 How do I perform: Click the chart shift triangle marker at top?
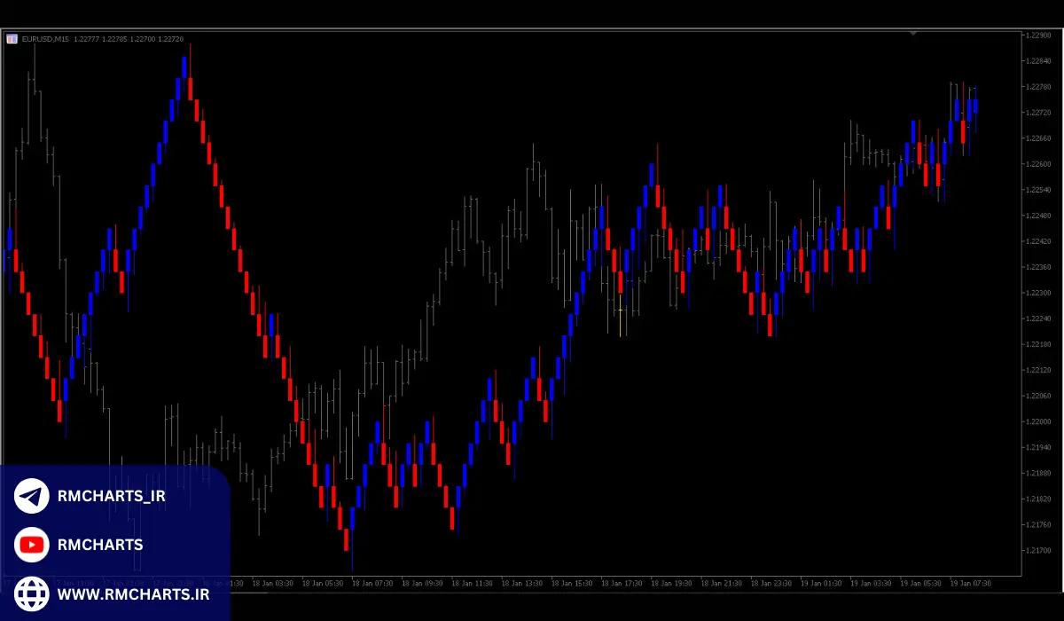pyautogui.click(x=912, y=34)
